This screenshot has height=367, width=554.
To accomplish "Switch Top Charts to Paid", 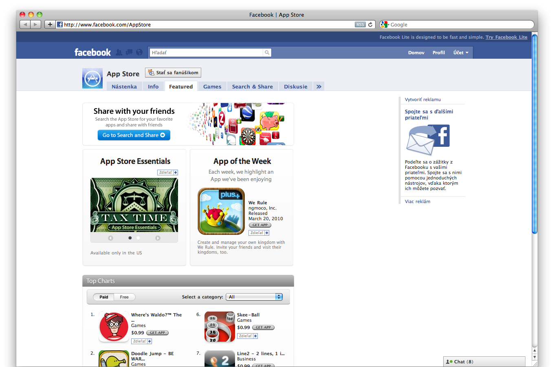I will tap(104, 297).
